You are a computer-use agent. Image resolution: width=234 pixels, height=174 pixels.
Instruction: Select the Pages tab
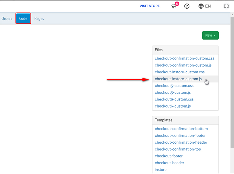click(x=39, y=18)
